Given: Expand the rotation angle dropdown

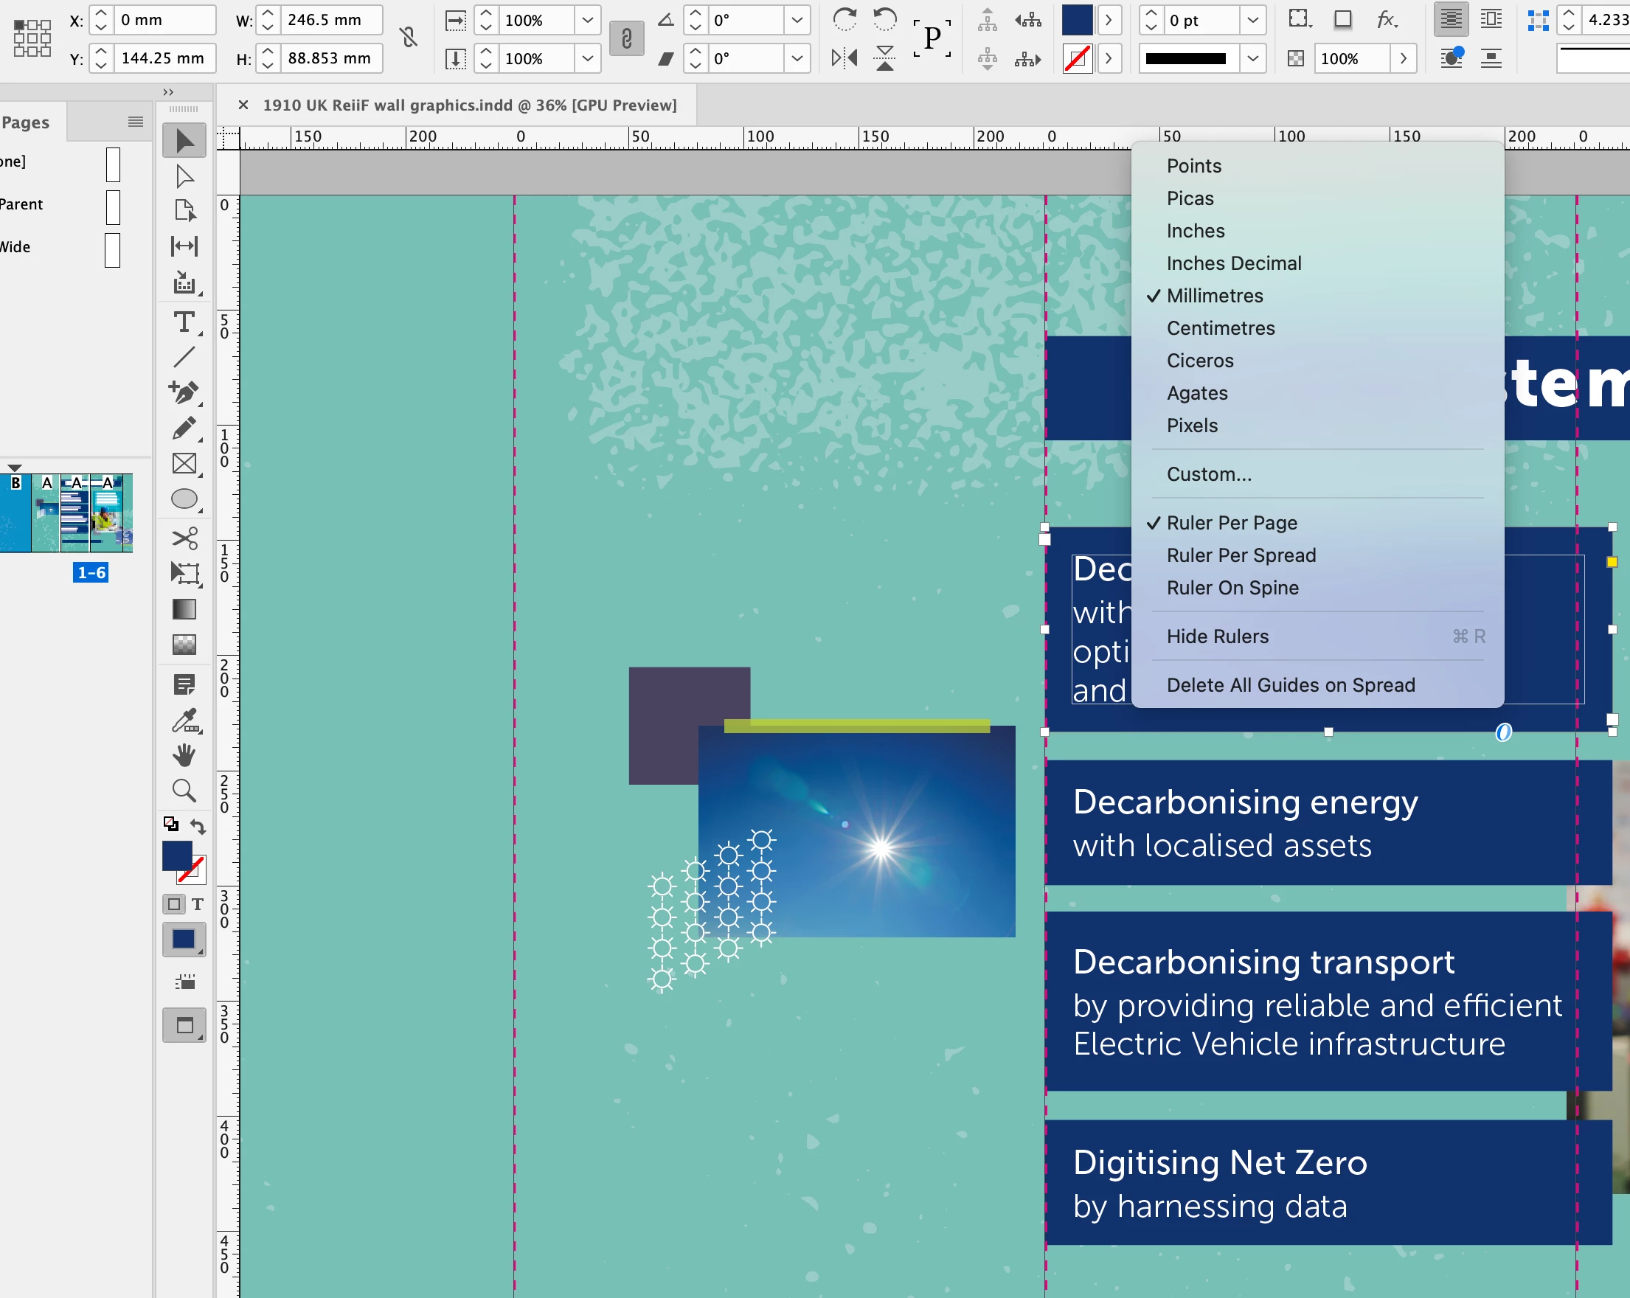Looking at the screenshot, I should pyautogui.click(x=797, y=21).
